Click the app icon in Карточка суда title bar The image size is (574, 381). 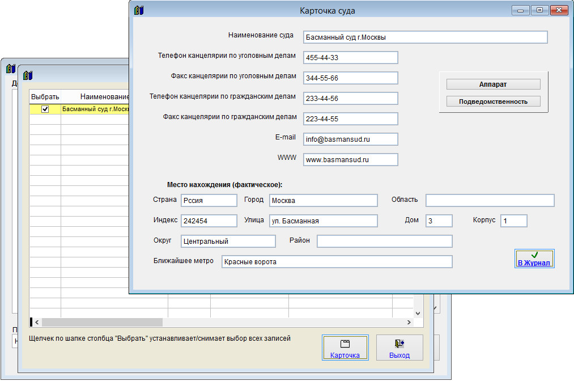139,10
